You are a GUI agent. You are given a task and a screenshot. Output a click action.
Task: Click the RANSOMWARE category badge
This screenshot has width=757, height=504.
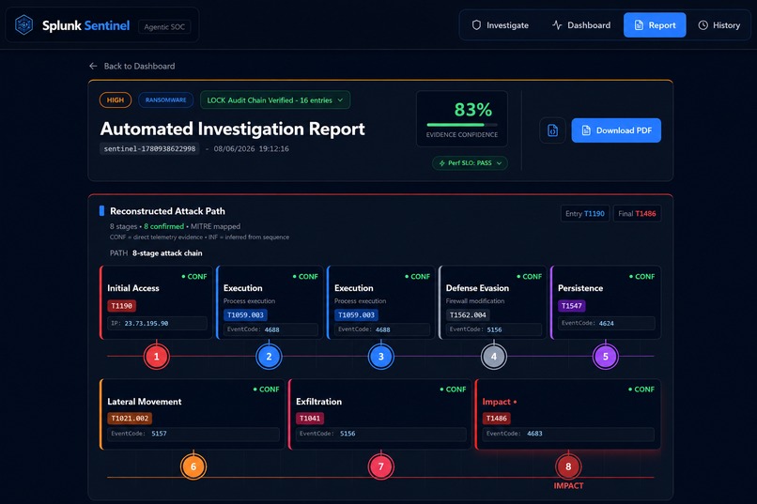tap(165, 99)
